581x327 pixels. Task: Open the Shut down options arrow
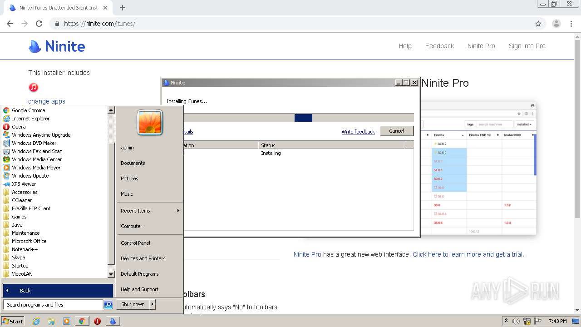coord(153,304)
